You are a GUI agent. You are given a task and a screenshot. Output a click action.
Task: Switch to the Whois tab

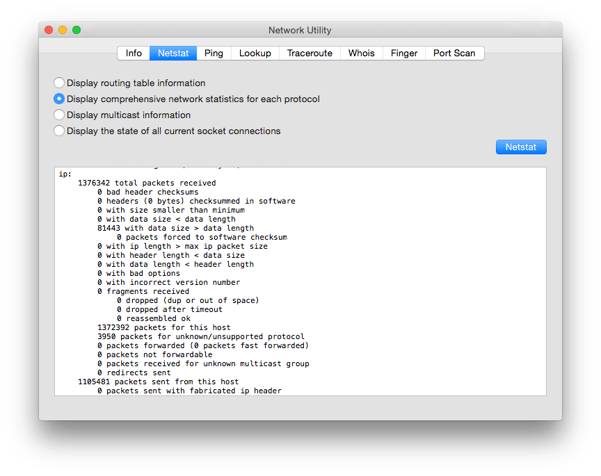[x=361, y=53]
